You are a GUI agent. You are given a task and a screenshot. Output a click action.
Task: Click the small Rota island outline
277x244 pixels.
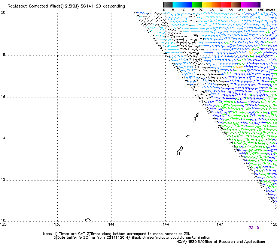tap(188, 136)
